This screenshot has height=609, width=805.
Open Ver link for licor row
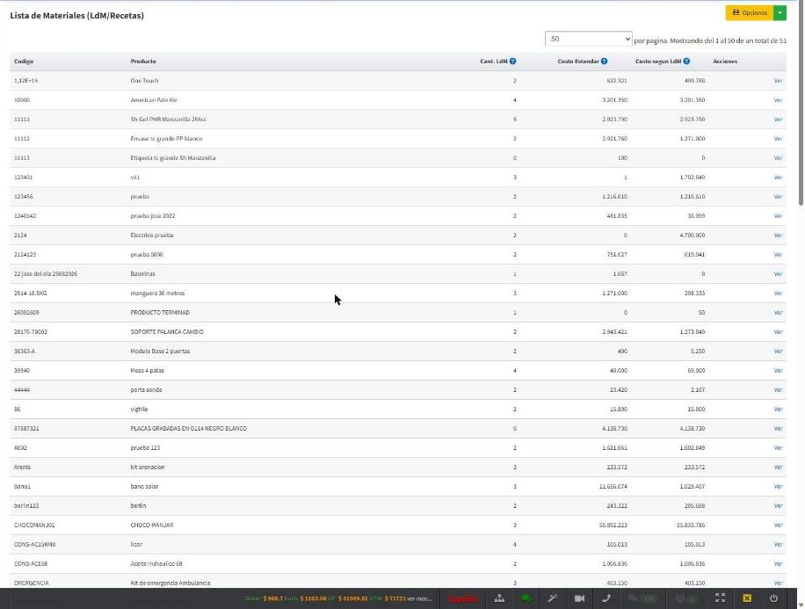point(778,545)
